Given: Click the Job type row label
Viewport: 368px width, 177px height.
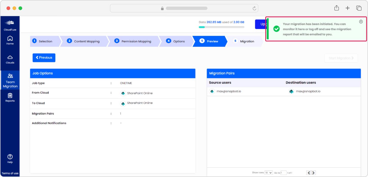Looking at the screenshot, I should 38,83.
